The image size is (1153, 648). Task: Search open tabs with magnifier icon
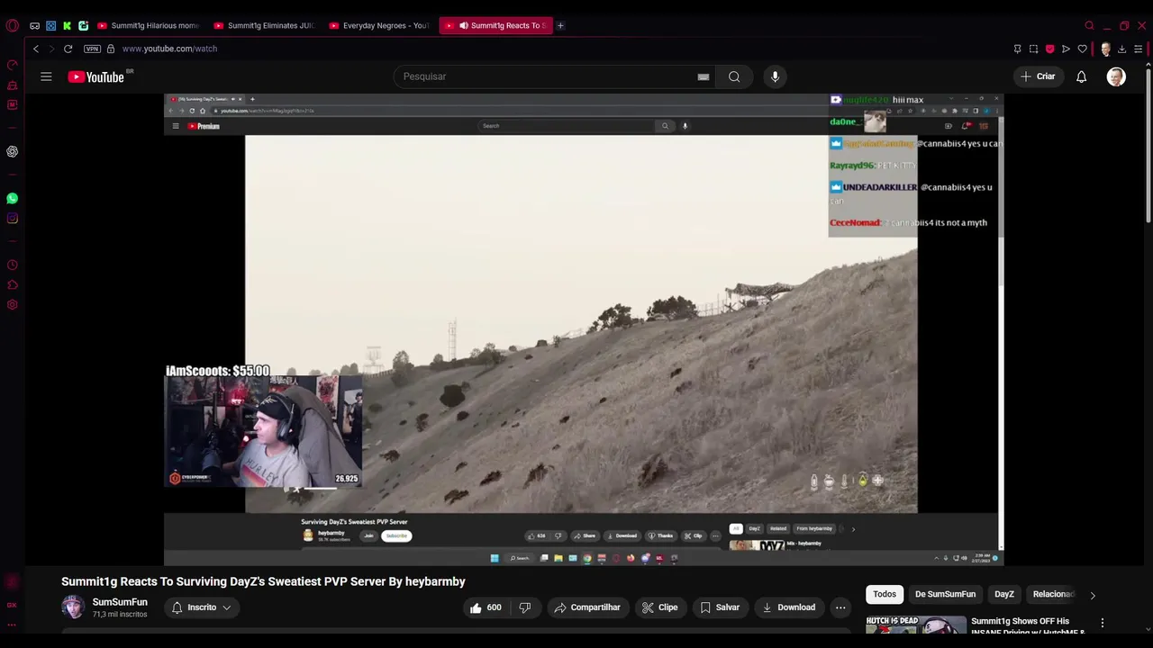[x=1089, y=25]
